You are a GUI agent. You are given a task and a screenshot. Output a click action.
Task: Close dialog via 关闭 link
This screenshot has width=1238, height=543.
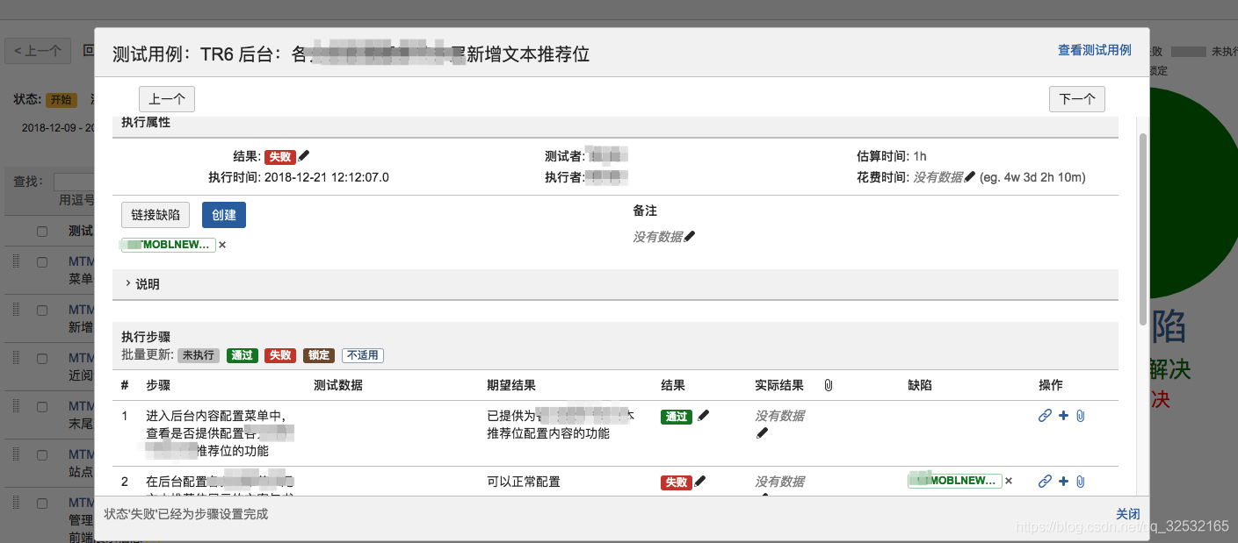pyautogui.click(x=1128, y=514)
